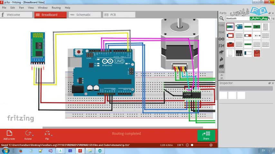Open Firefox from the taskbar
275x154 pixels.
[x=21, y=151]
